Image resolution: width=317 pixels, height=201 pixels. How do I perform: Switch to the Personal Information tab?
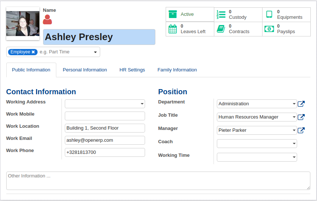point(85,70)
